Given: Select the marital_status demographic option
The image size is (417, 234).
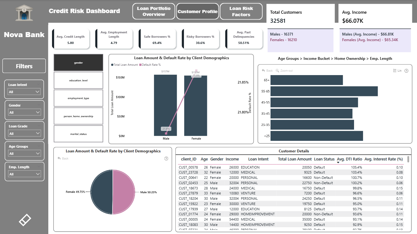Looking at the screenshot, I should click(78, 134).
